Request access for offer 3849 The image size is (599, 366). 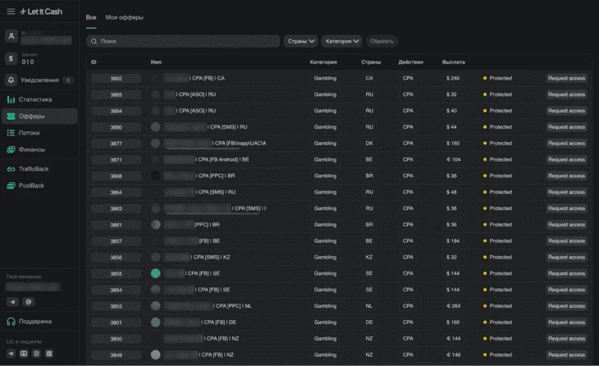(566, 355)
